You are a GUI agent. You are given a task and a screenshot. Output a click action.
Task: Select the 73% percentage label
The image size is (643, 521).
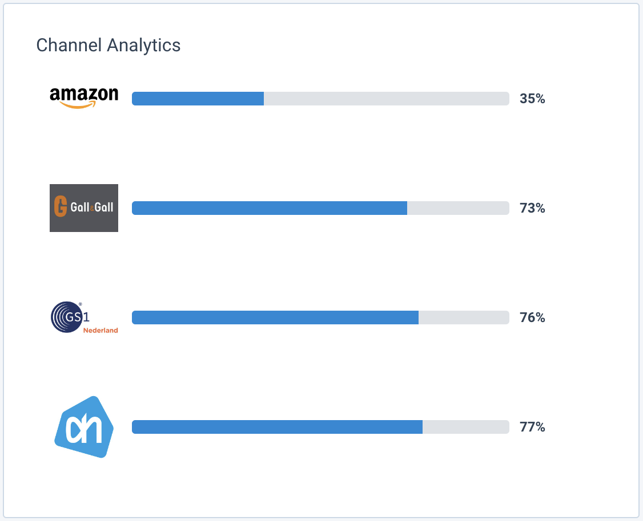[532, 208]
